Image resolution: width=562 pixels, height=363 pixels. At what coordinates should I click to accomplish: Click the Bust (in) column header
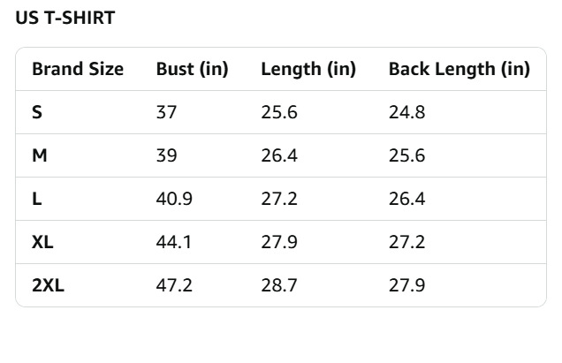[192, 70]
